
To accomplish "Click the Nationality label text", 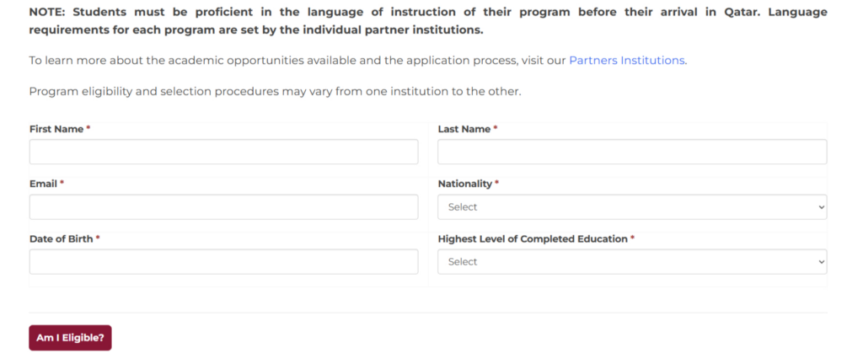I will 464,184.
